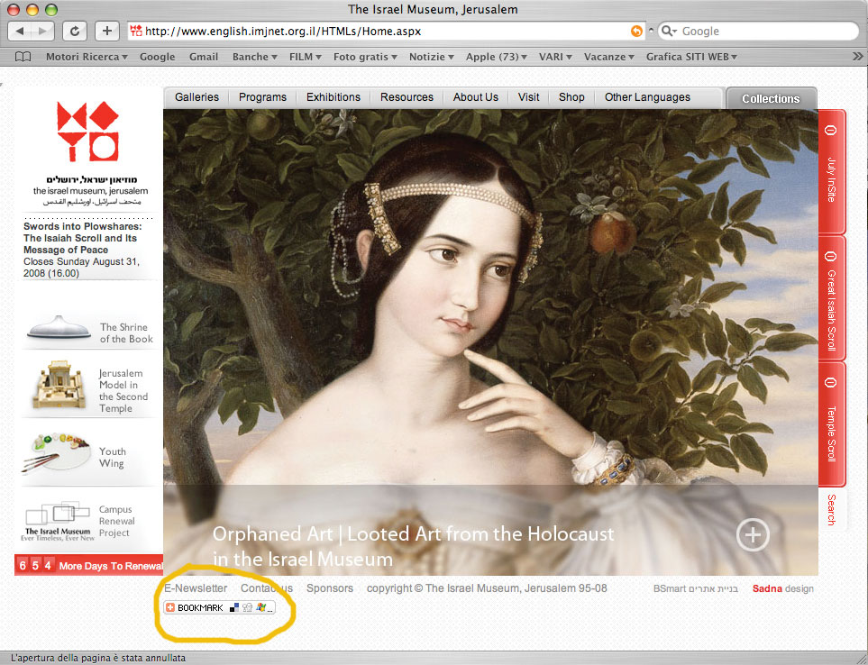868x665 pixels.
Task: Open the Shrine of the Book thumbnail
Action: [x=59, y=327]
